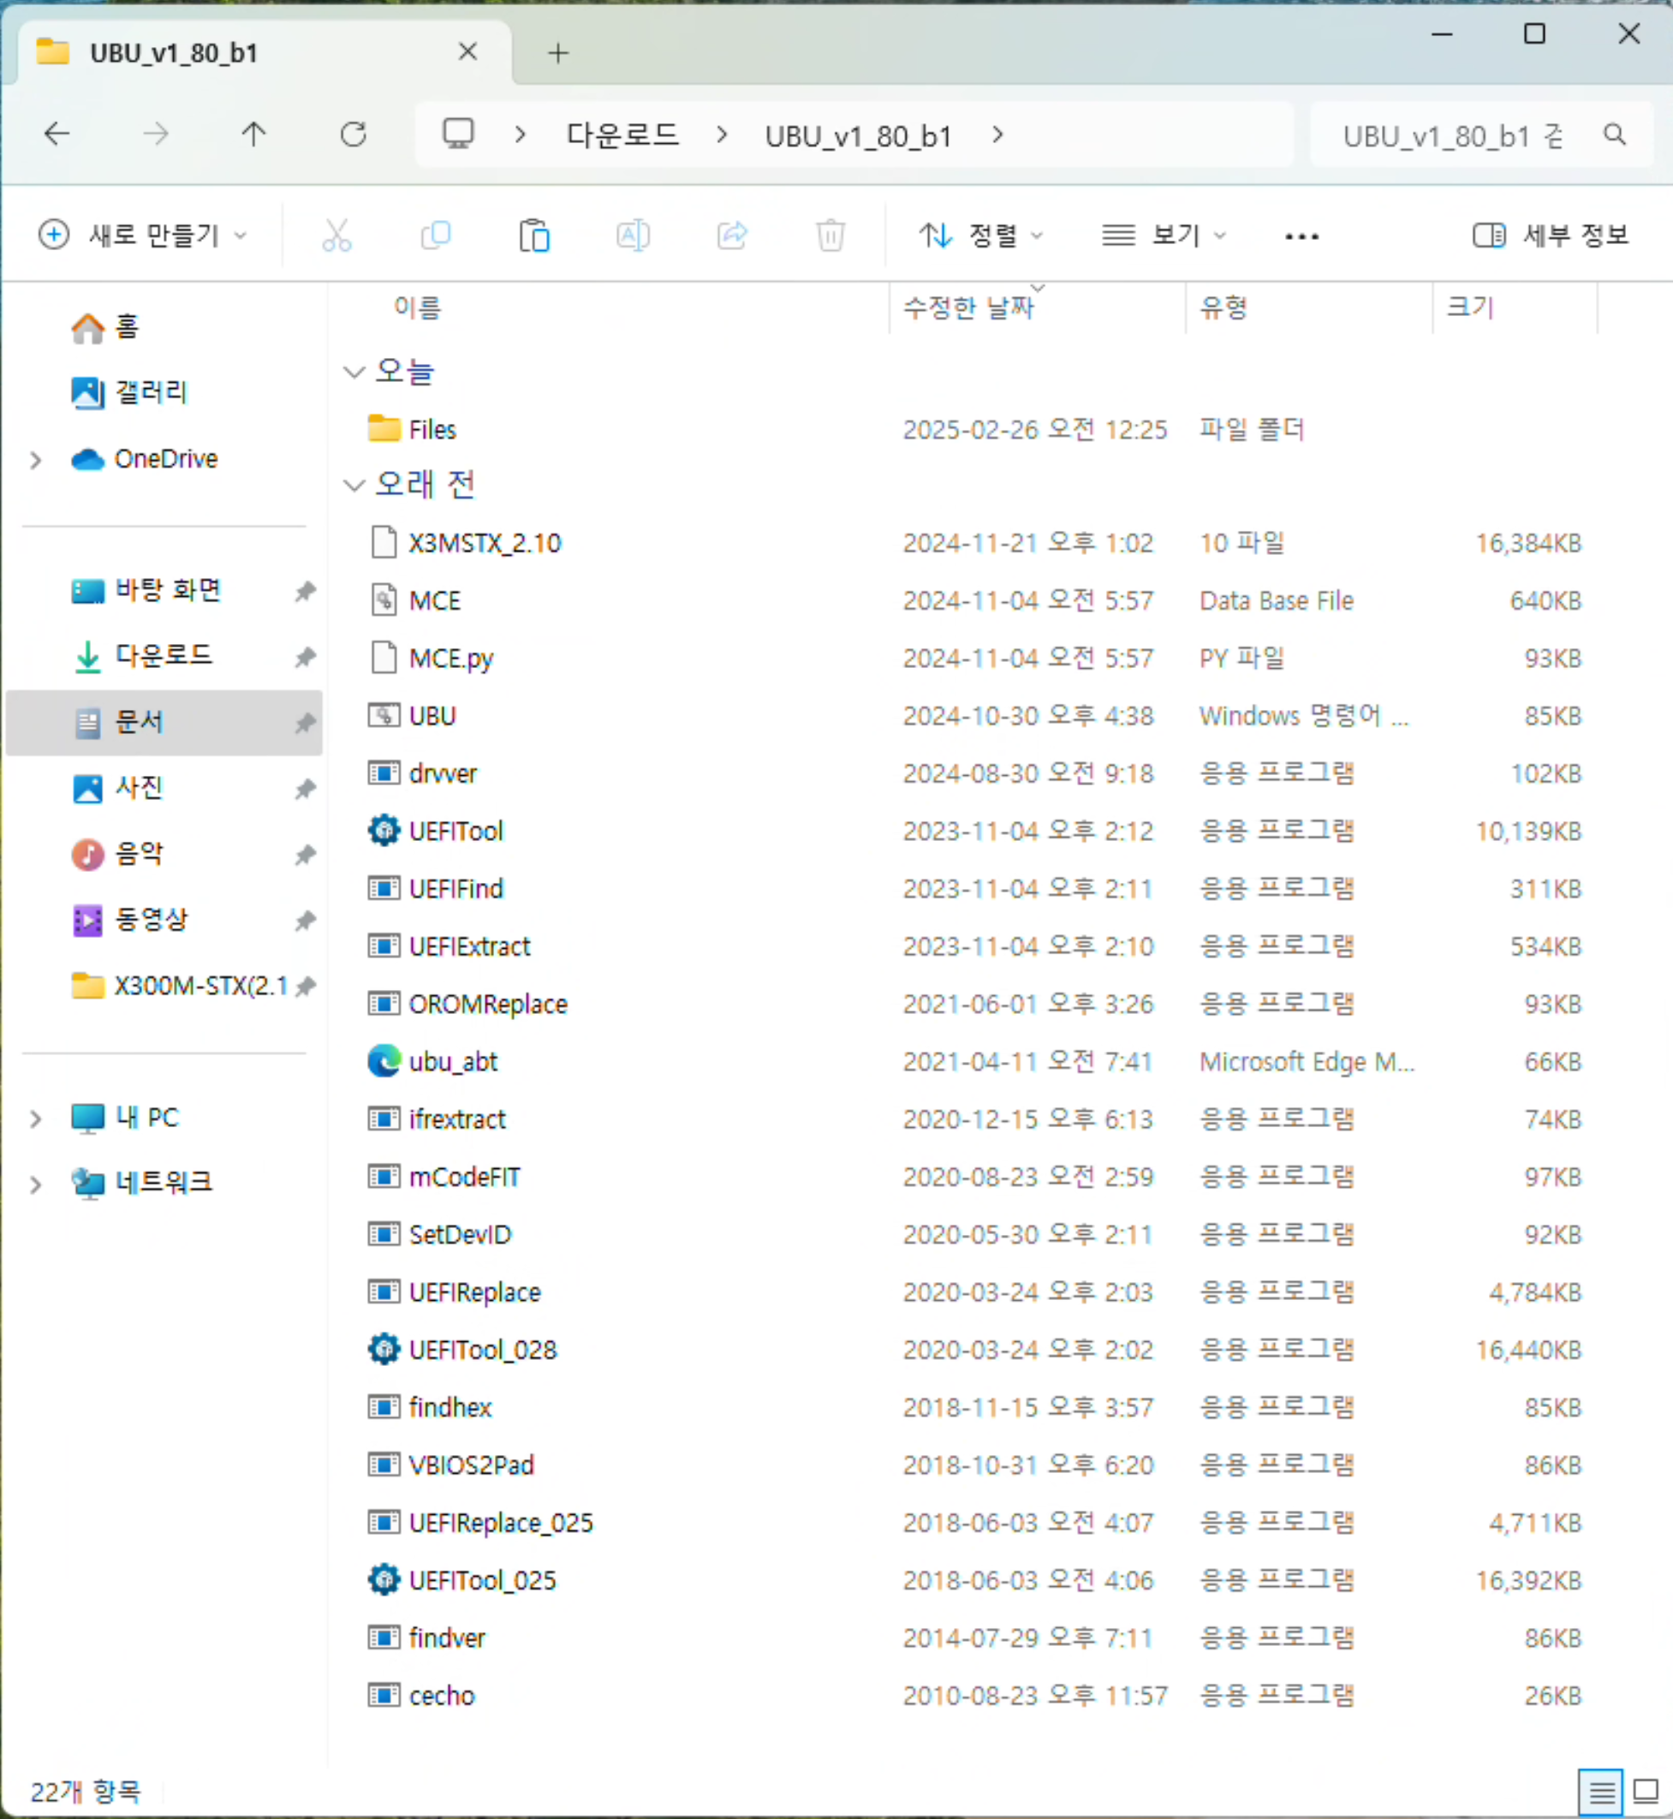The height and width of the screenshot is (1819, 1673).
Task: Click the PC monitor icon in address bar
Action: [x=458, y=134]
